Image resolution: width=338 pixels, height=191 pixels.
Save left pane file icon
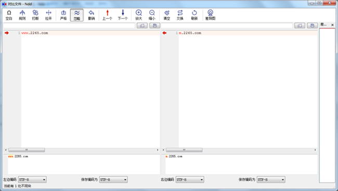pos(154,26)
